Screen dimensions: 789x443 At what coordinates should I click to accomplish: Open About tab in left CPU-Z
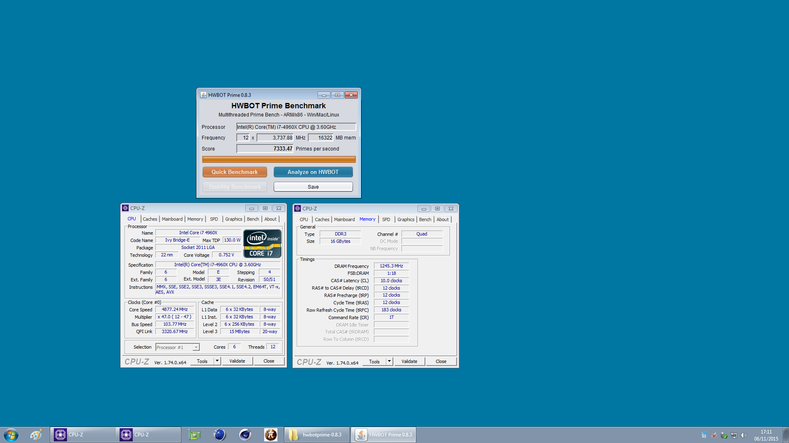click(270, 219)
